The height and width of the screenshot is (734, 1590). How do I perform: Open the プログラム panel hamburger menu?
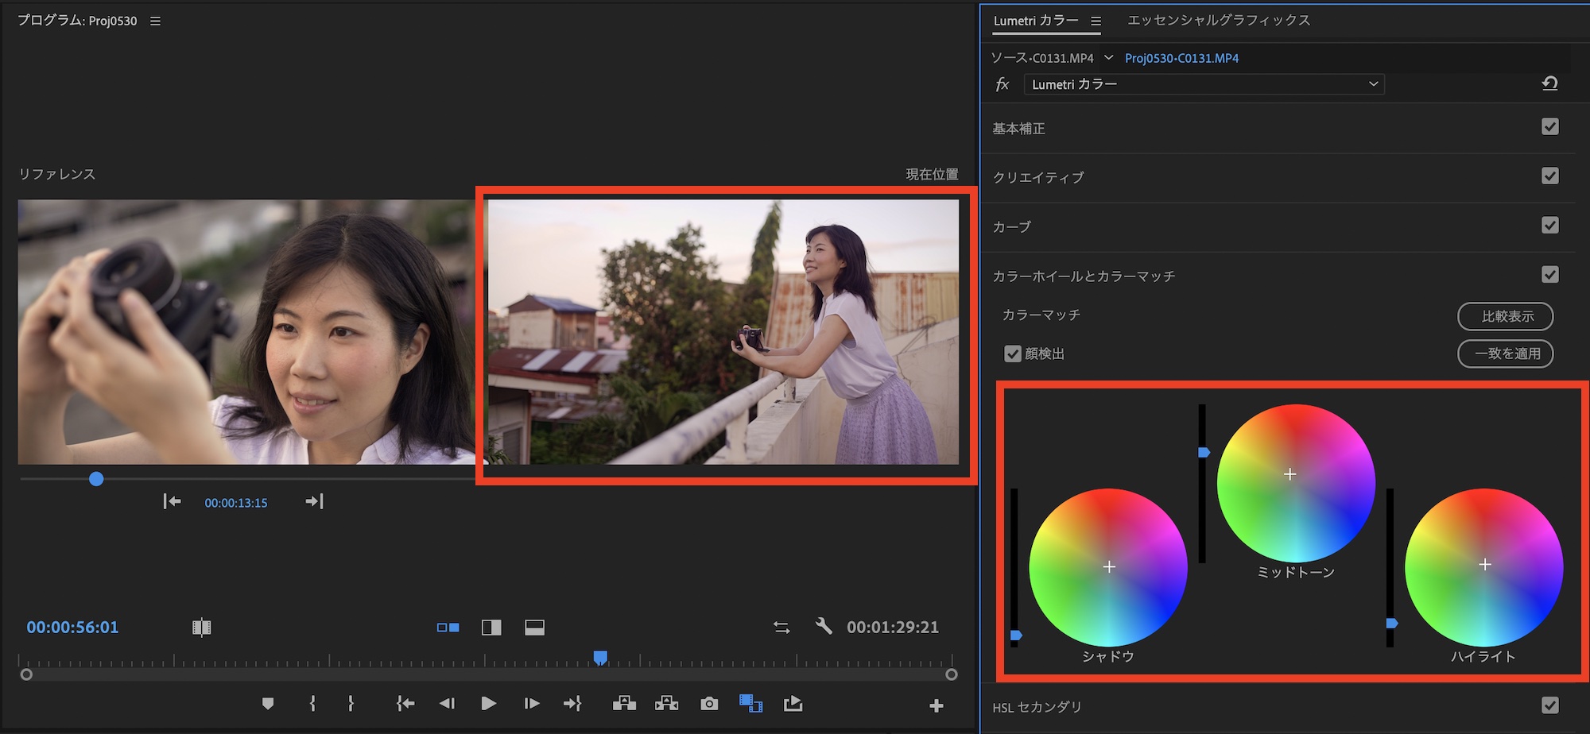coord(156,21)
